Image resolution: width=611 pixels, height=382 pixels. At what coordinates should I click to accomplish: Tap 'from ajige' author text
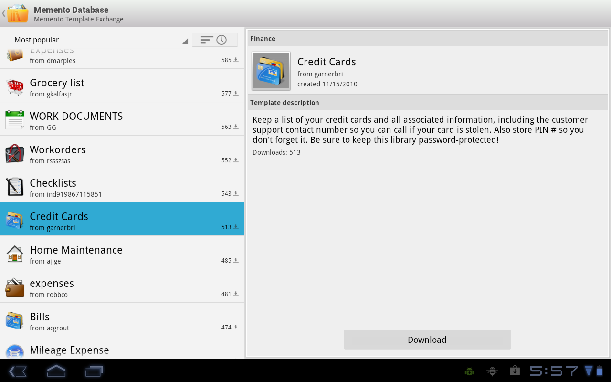pos(45,261)
